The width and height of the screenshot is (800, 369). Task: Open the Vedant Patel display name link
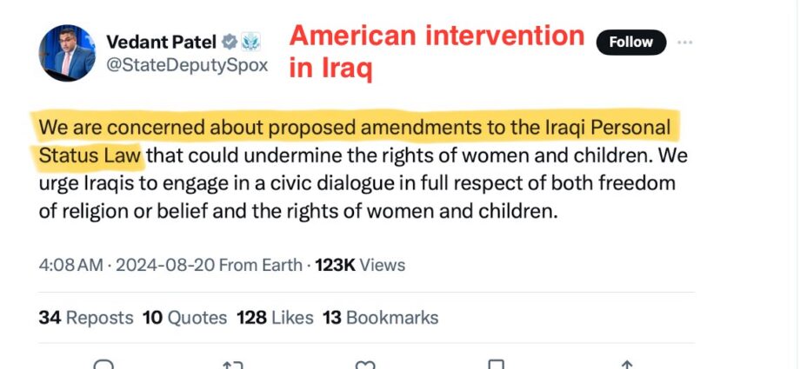coord(162,42)
